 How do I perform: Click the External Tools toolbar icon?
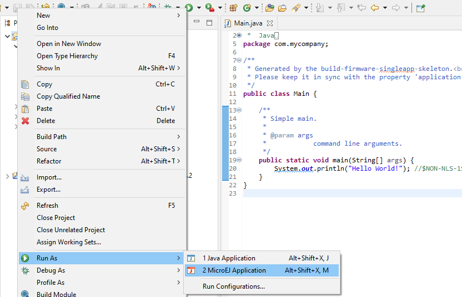click(209, 8)
